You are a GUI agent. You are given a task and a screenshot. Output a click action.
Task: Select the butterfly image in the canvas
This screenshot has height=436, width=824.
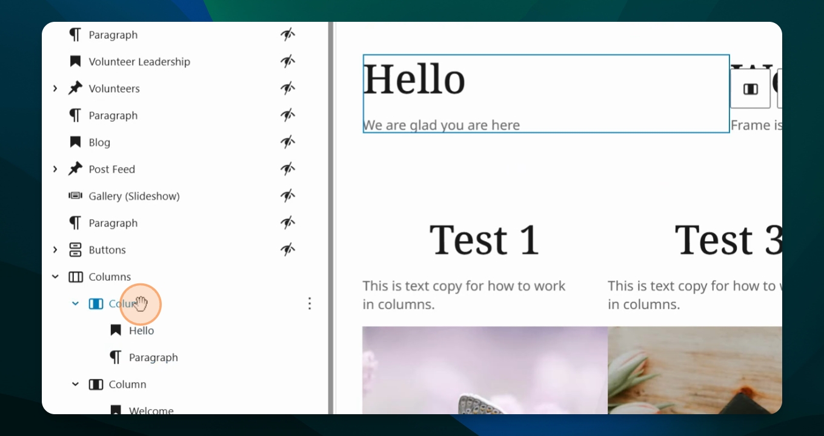point(485,370)
